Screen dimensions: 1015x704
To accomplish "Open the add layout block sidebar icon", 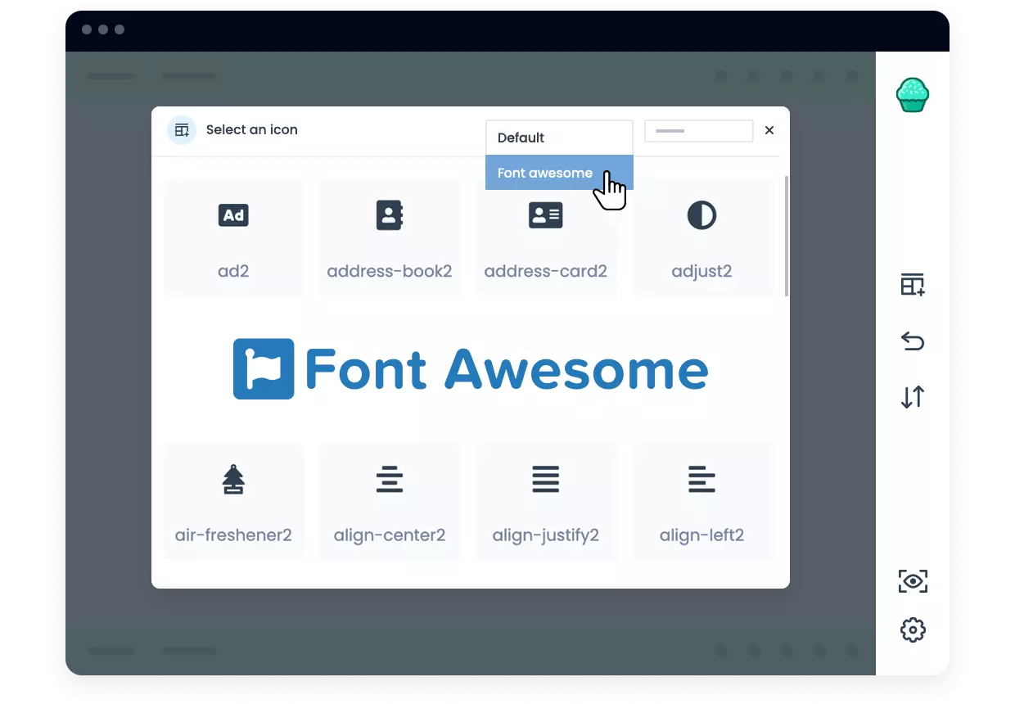I will (x=912, y=285).
